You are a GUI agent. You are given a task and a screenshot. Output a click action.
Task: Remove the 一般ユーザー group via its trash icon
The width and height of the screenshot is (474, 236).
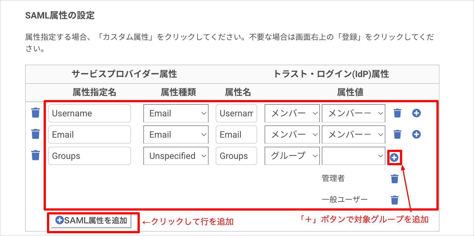[x=395, y=200]
